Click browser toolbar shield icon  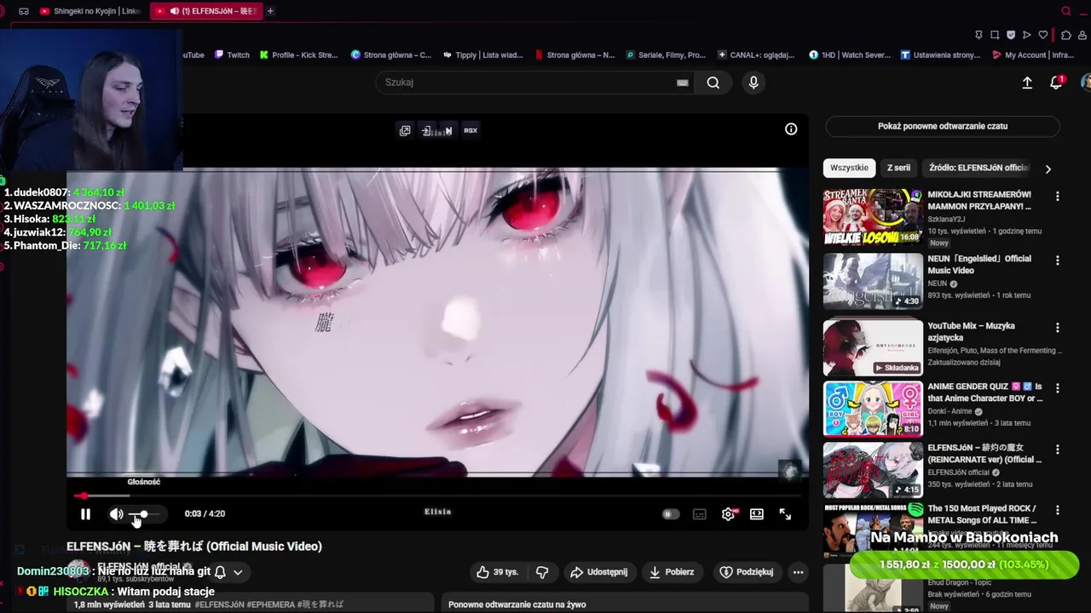pos(1011,35)
